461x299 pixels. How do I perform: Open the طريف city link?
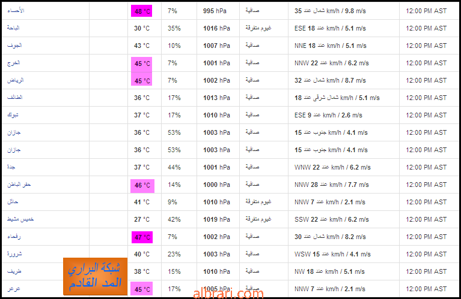tap(14, 271)
